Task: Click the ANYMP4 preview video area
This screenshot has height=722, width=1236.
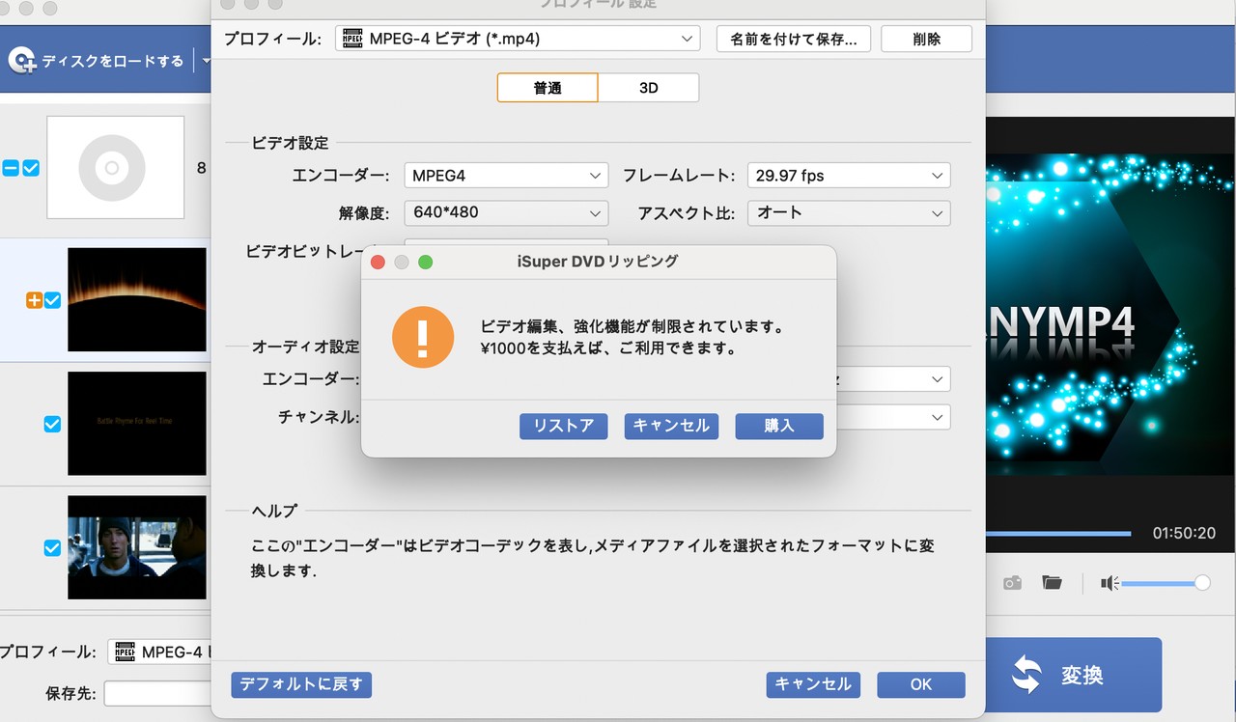Action: tap(1110, 316)
